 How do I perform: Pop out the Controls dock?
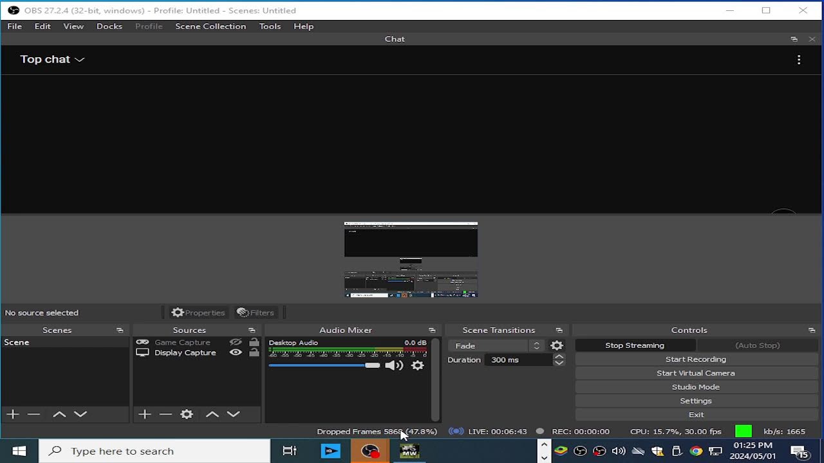click(812, 331)
